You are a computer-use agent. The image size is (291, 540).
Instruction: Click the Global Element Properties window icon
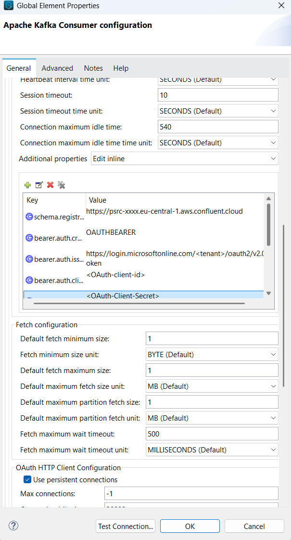pyautogui.click(x=9, y=6)
